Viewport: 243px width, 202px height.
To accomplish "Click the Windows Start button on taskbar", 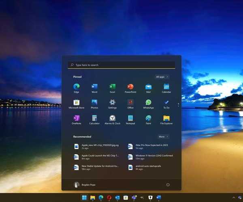I will pyautogui.click(x=84, y=198).
